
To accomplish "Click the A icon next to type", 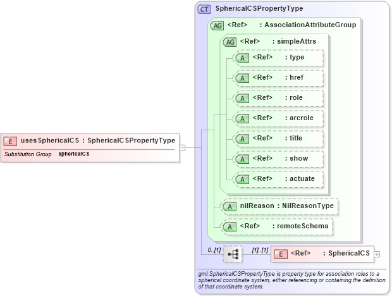I will 242,58.
